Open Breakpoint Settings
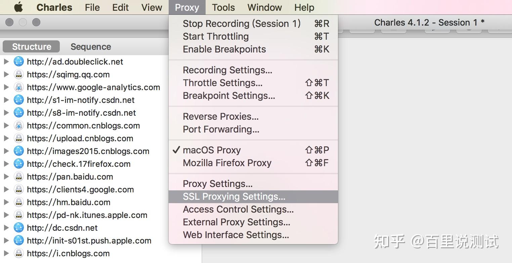512x263 pixels. pos(253,96)
